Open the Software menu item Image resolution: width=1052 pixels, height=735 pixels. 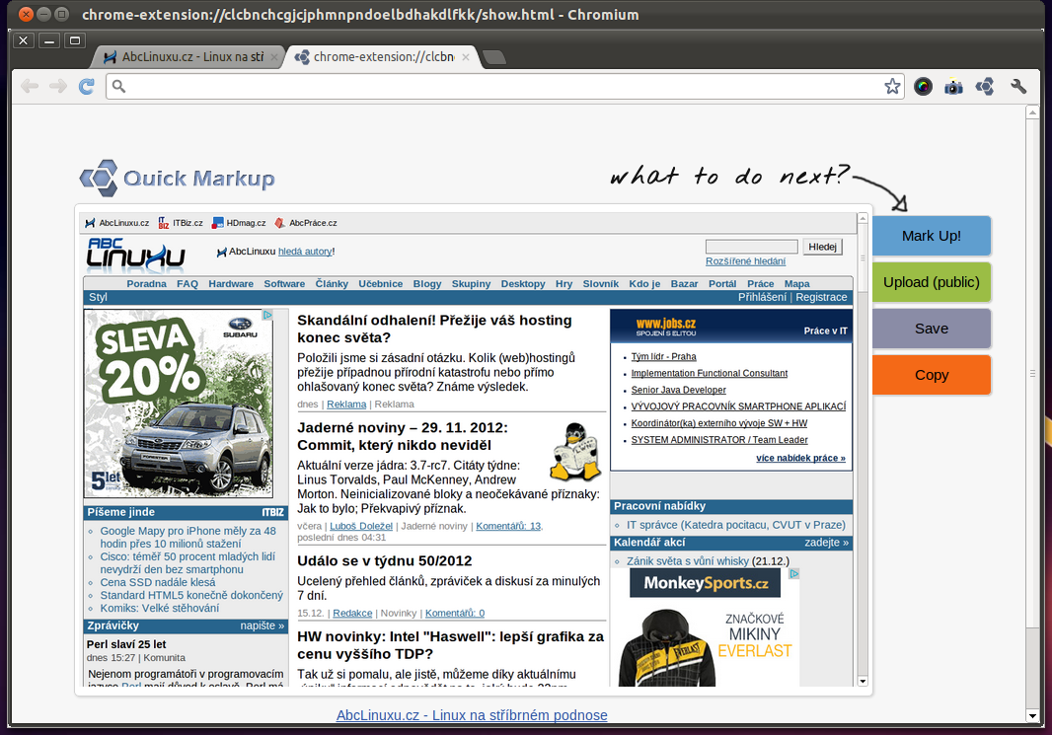284,284
